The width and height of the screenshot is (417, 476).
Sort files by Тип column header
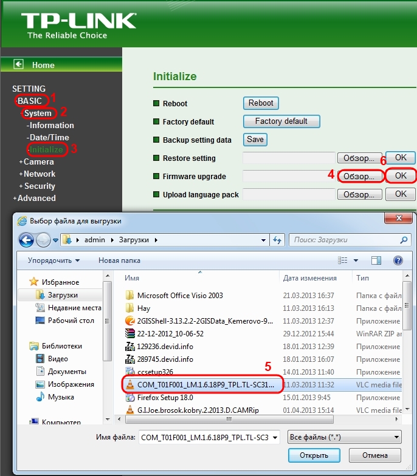(x=362, y=278)
